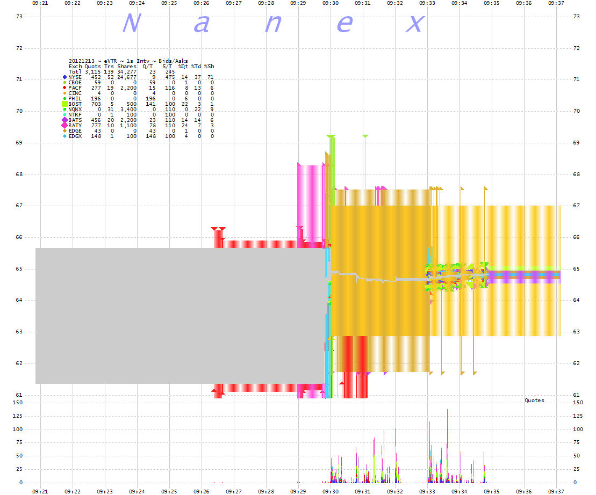Click 09:21 label on bottom time axis
The width and height of the screenshot is (596, 495).
pyautogui.click(x=40, y=491)
